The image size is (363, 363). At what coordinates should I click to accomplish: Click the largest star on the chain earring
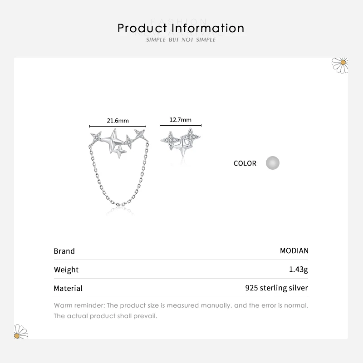tap(112, 139)
